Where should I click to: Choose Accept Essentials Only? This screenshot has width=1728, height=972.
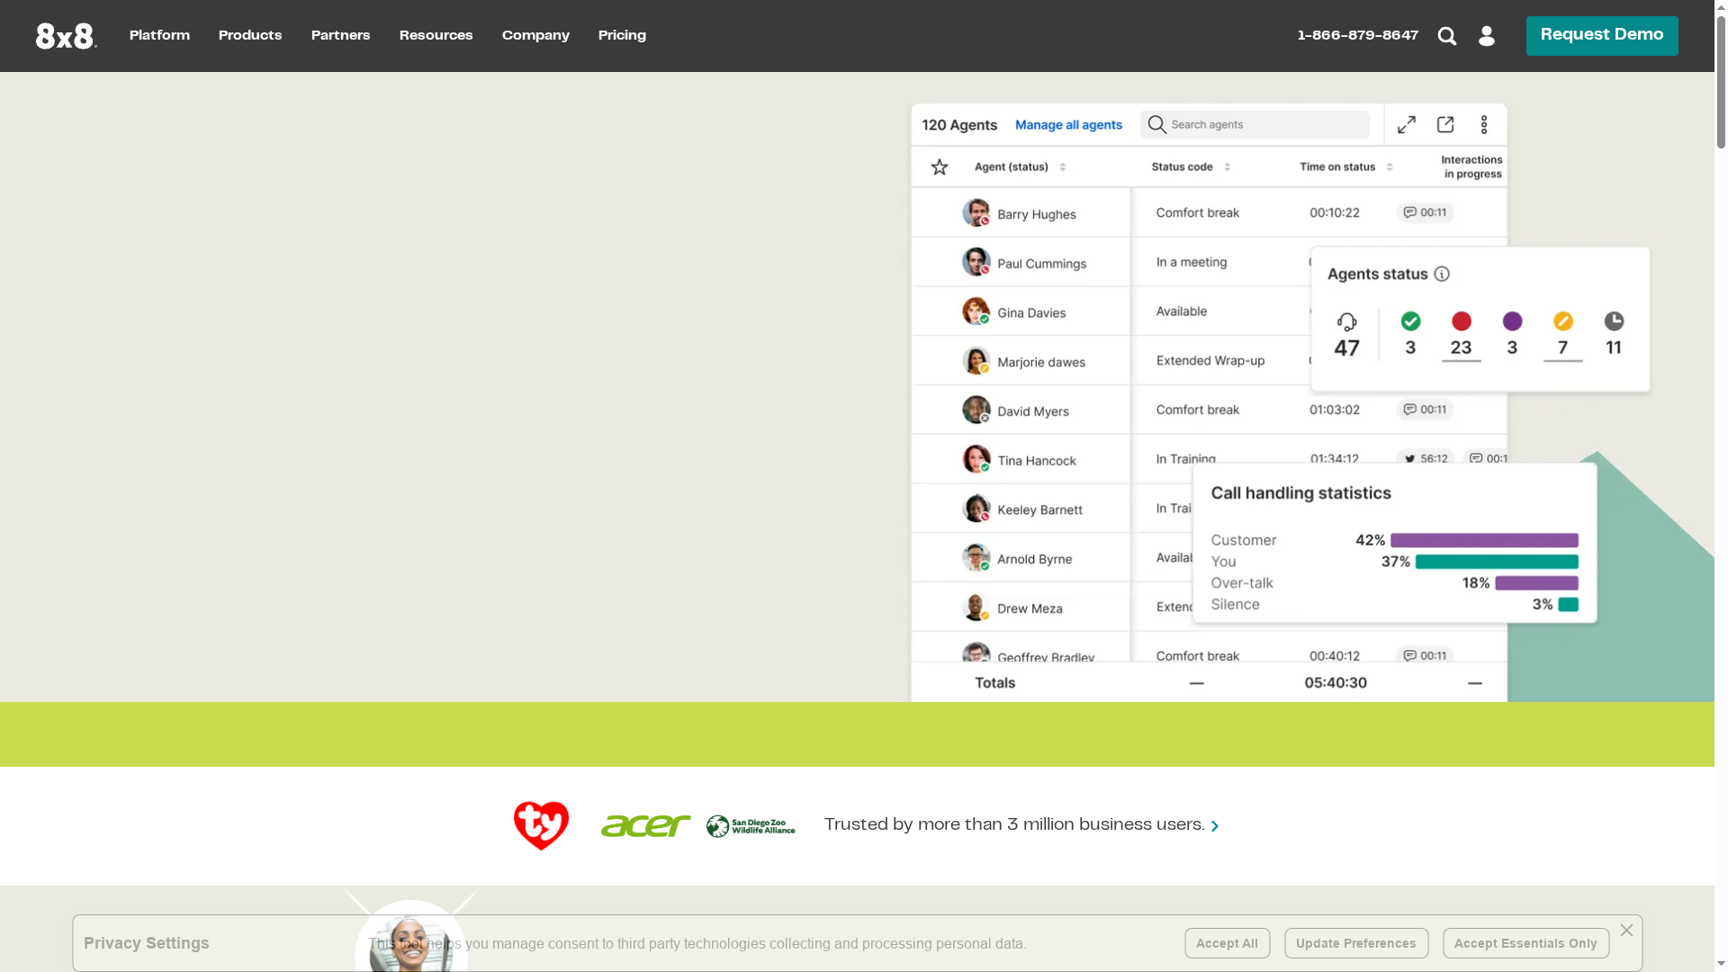tap(1525, 943)
